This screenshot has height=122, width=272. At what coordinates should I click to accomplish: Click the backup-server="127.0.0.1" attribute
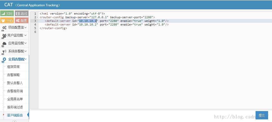click(87, 17)
